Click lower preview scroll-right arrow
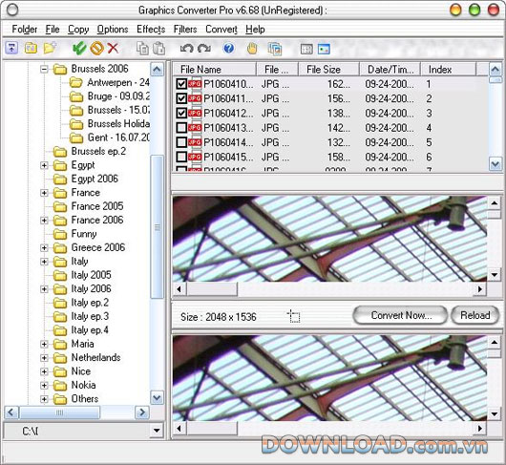The height and width of the screenshot is (465, 506). pos(480,429)
